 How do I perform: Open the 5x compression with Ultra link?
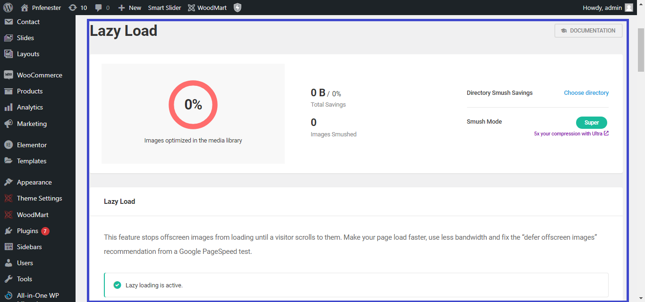point(571,134)
